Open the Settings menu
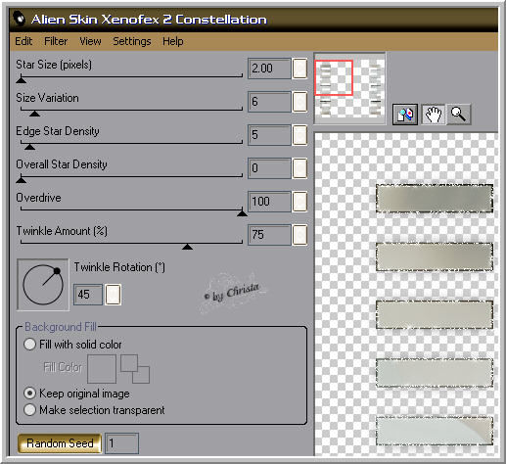The height and width of the screenshot is (464, 506). pos(132,41)
